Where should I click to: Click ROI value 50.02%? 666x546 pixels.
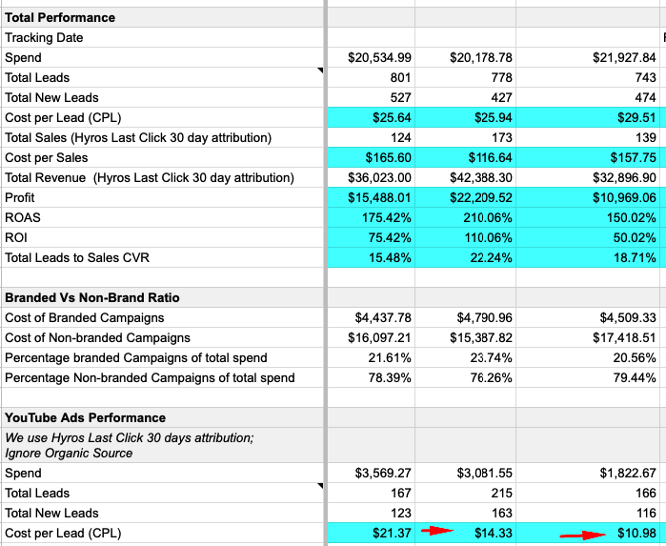[588, 237]
